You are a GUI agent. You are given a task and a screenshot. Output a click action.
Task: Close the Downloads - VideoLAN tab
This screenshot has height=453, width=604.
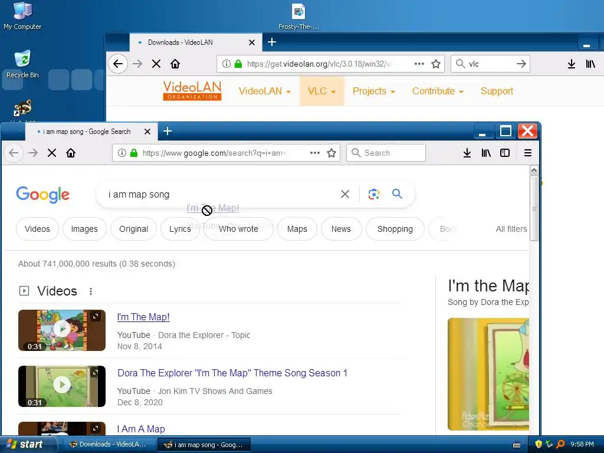[x=251, y=42]
